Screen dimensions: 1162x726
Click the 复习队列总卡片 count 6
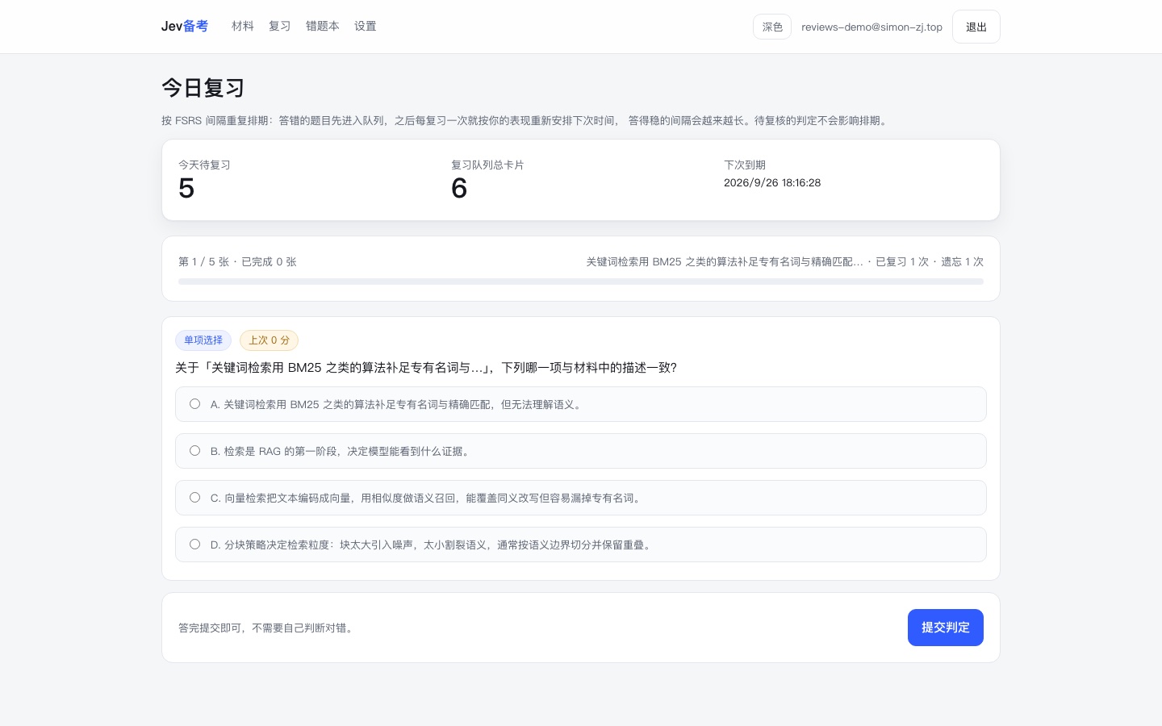(x=459, y=188)
